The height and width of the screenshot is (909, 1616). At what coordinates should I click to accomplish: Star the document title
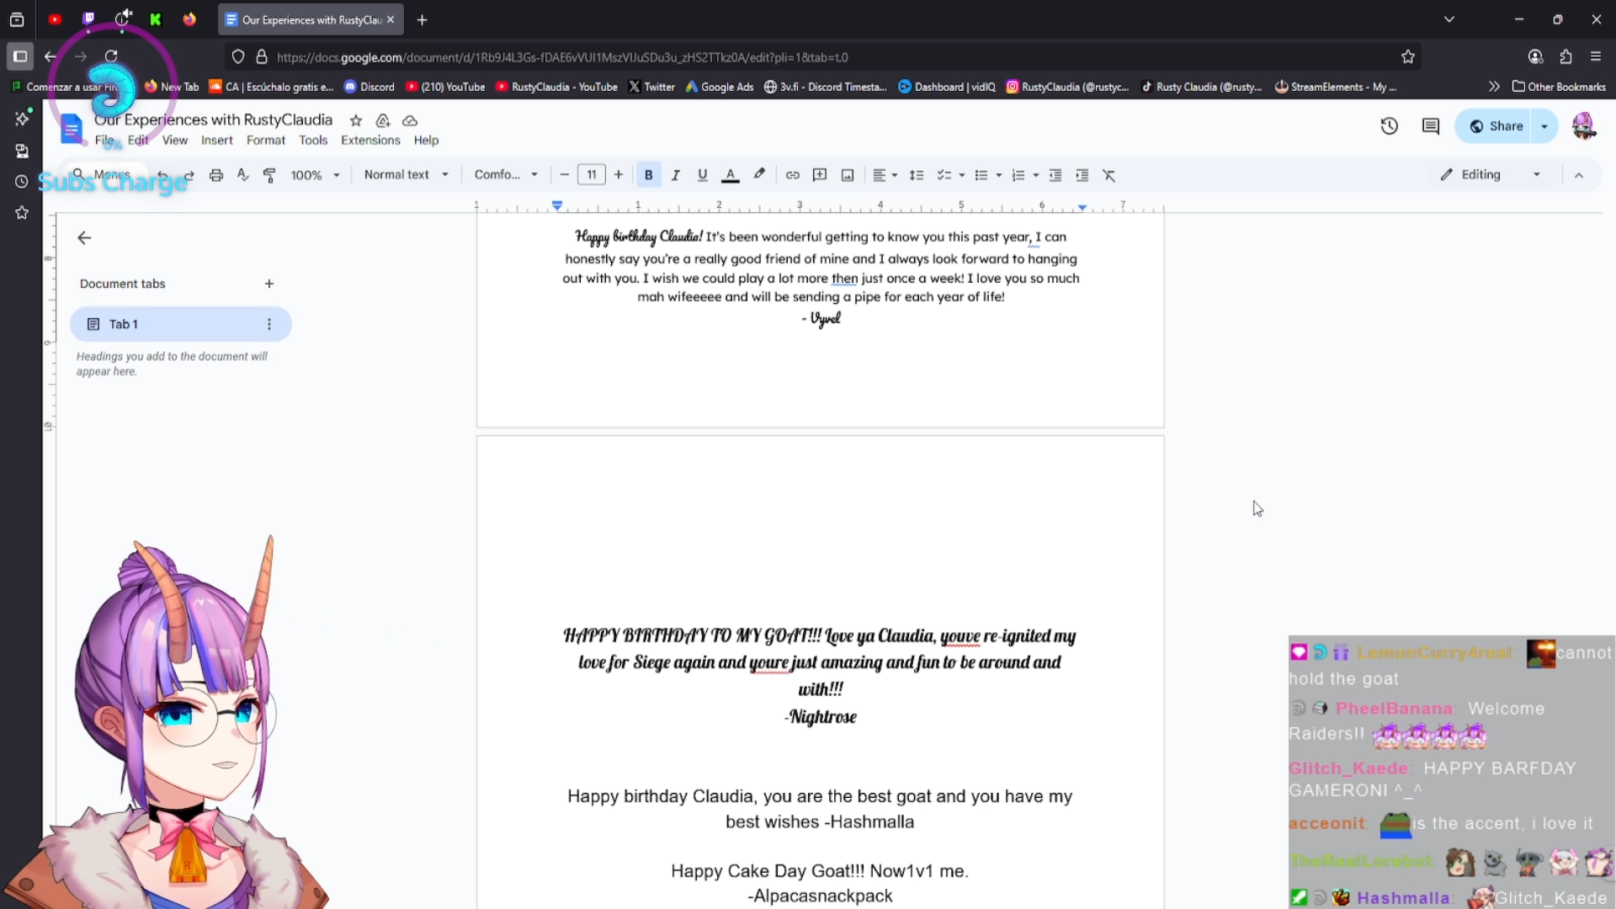click(356, 120)
